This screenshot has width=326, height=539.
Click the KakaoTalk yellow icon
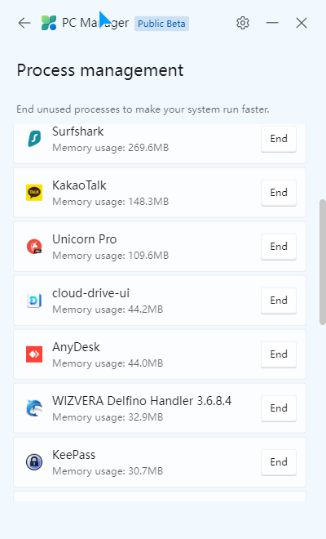coord(34,193)
